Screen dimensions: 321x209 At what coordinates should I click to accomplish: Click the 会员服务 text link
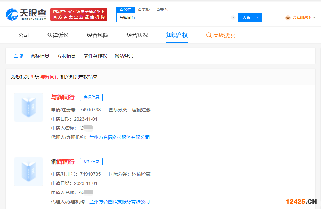[x=301, y=17]
